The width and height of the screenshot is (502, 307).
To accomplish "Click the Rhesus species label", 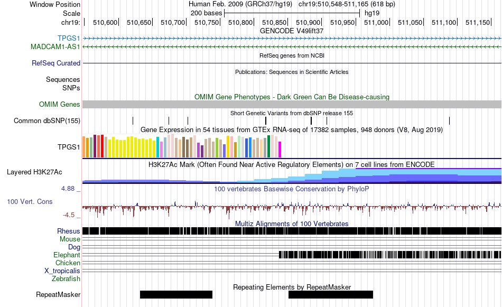I will coord(69,231).
